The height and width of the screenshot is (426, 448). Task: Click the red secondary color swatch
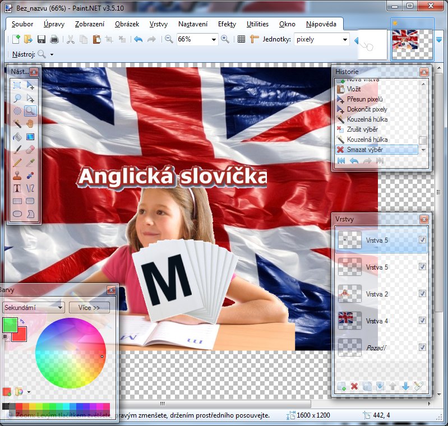coord(22,336)
